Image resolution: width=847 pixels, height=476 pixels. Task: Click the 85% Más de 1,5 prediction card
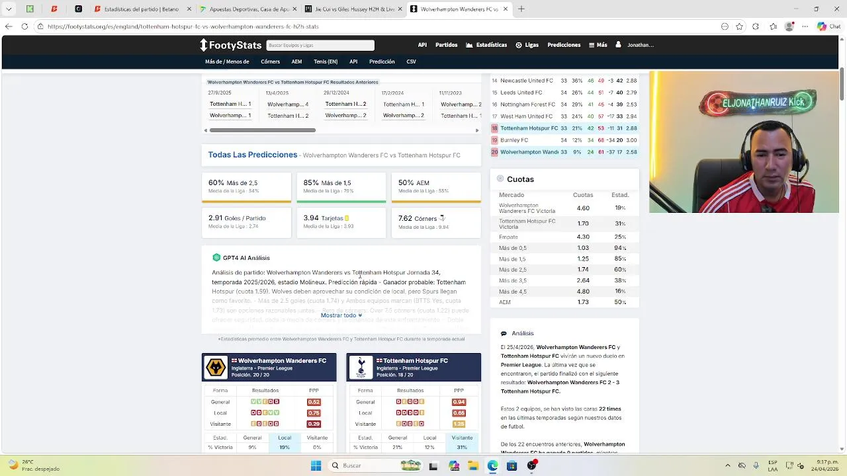click(341, 187)
